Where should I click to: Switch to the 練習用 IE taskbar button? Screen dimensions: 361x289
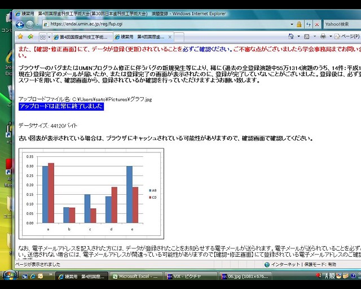pyautogui.click(x=82, y=276)
